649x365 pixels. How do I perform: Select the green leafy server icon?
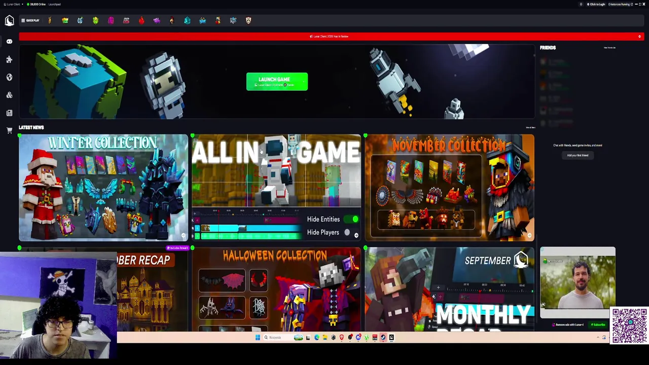95,20
